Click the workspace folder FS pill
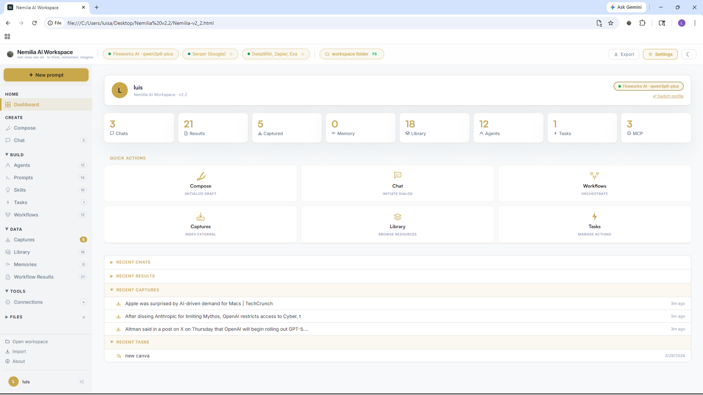The height and width of the screenshot is (395, 703). pos(352,54)
